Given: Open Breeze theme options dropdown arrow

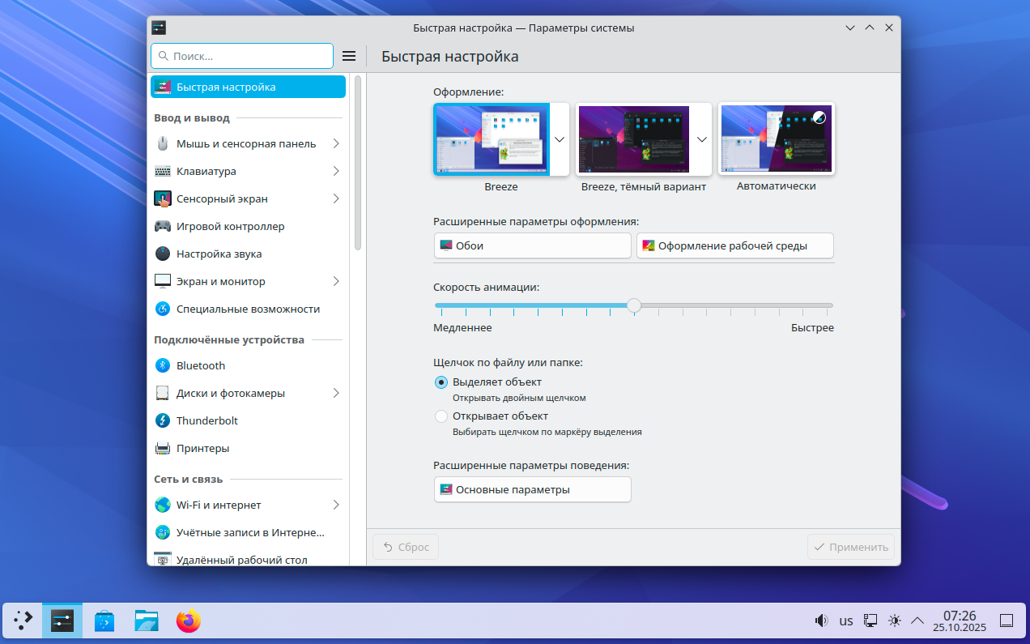Looking at the screenshot, I should [560, 139].
